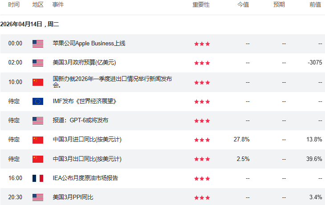Click previous value 3.4%

pyautogui.click(x=316, y=197)
